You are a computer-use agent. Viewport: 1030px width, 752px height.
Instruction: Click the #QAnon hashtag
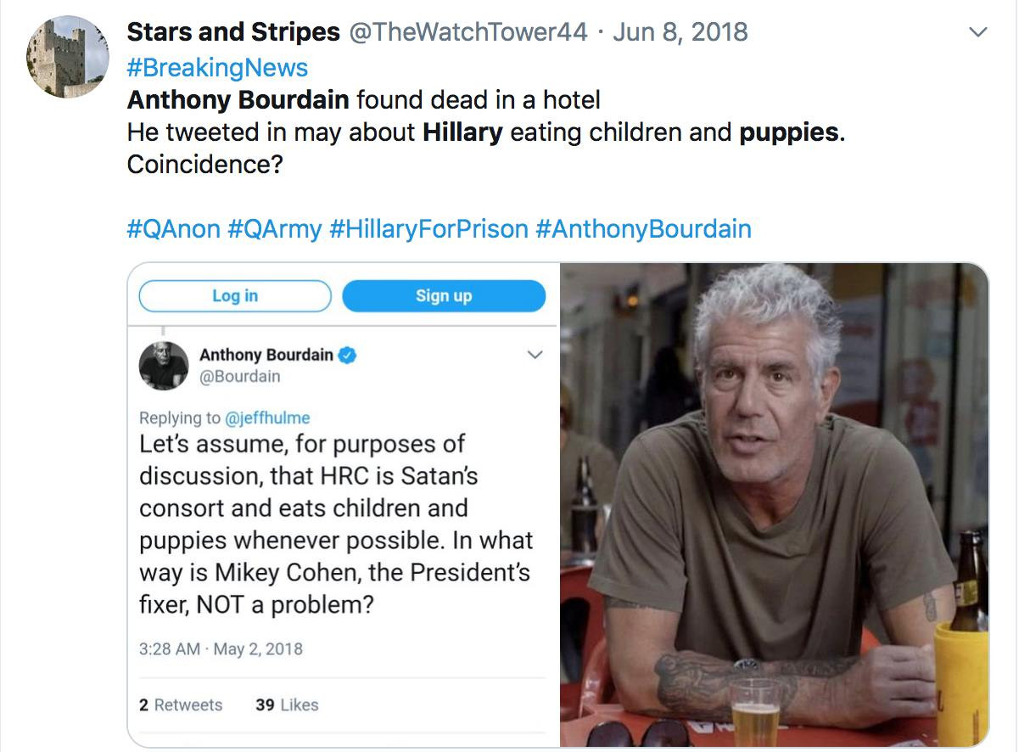click(x=173, y=228)
